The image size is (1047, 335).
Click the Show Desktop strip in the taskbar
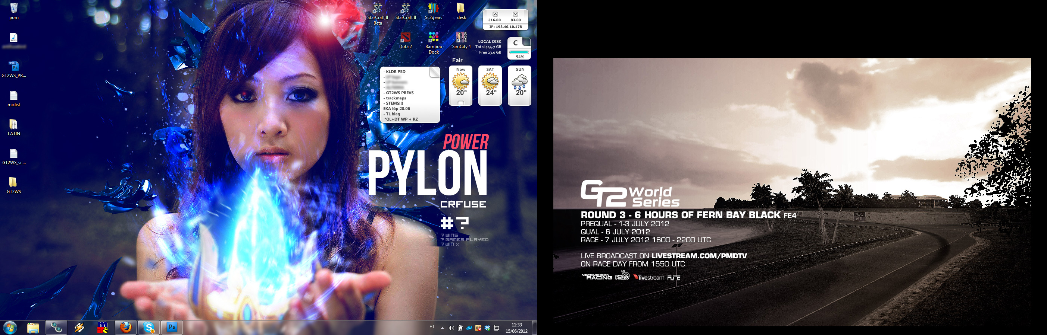pos(534,327)
